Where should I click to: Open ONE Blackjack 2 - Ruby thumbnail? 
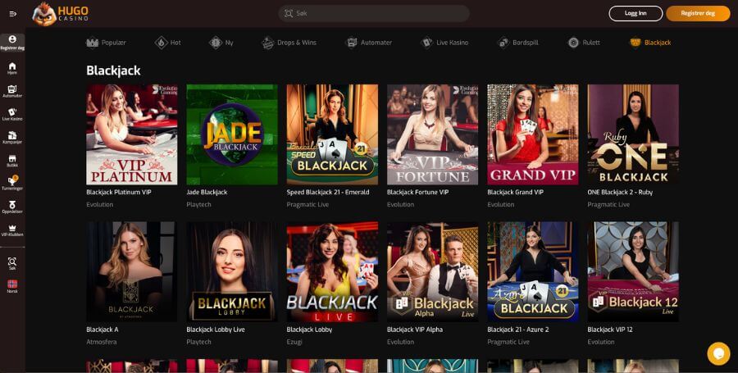pyautogui.click(x=633, y=134)
